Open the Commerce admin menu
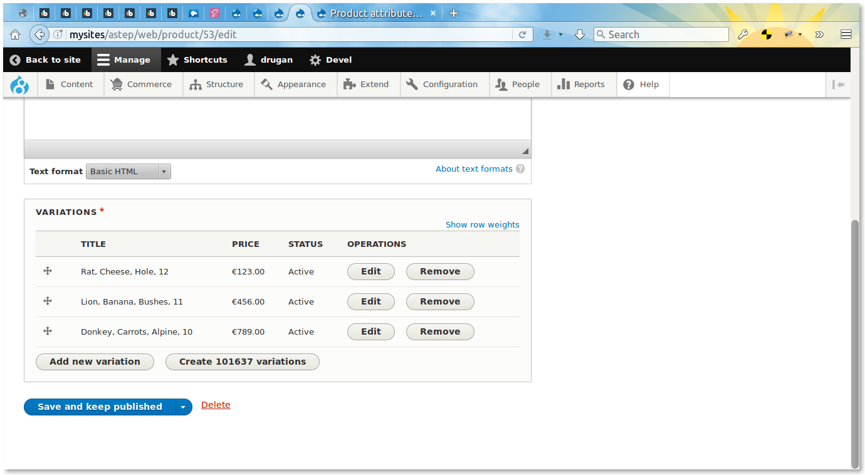The image size is (865, 475). coord(141,85)
